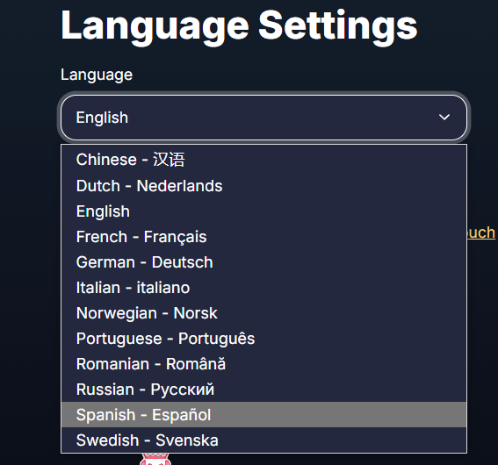The image size is (498, 465).
Task: Click the chevron arrow in Language dropdown
Action: pyautogui.click(x=444, y=118)
